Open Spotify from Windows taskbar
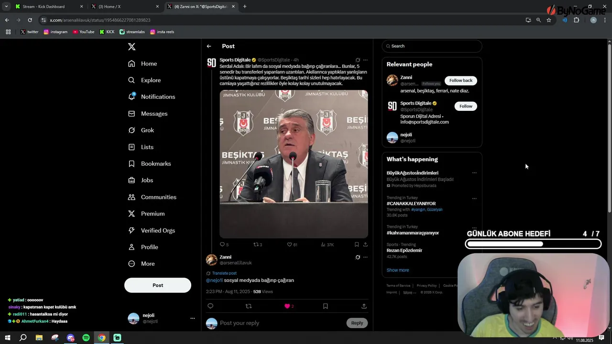 coord(86,338)
